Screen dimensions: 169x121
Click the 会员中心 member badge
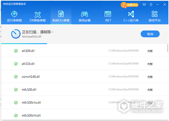point(130,5)
